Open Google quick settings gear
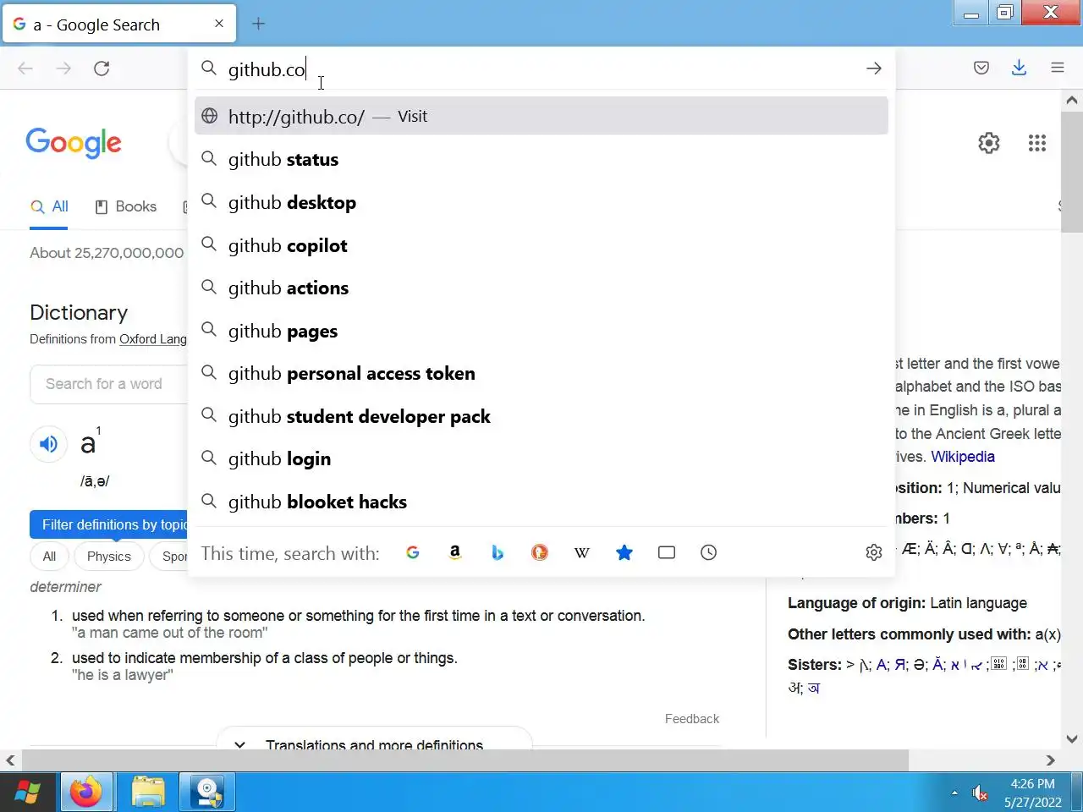The width and height of the screenshot is (1083, 812). (x=989, y=143)
